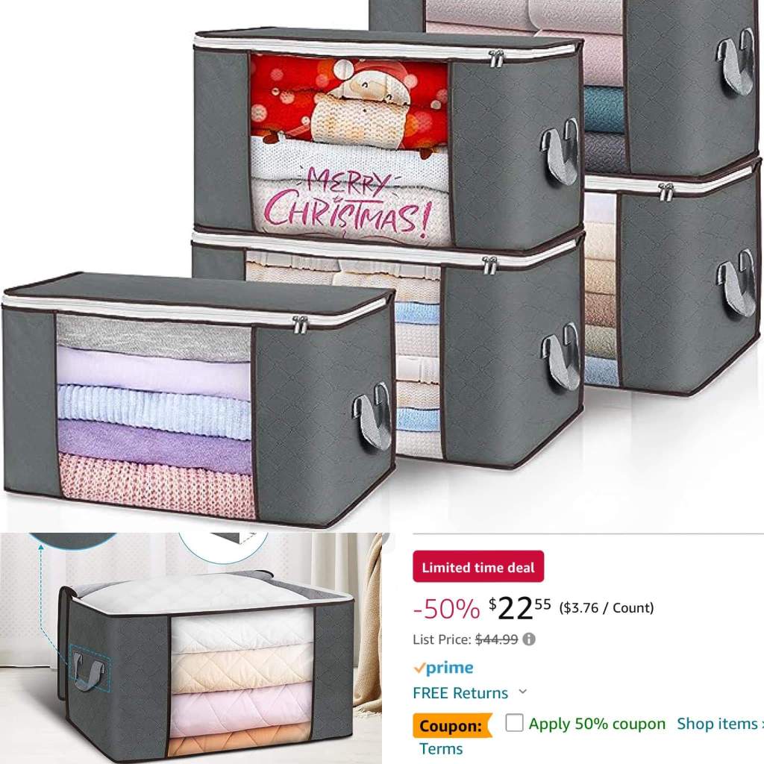Click the Shop items link

[720, 724]
